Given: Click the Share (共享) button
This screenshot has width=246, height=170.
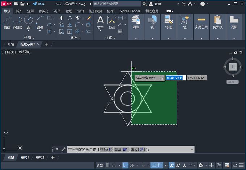Looking at the screenshot, I should point(39,4).
